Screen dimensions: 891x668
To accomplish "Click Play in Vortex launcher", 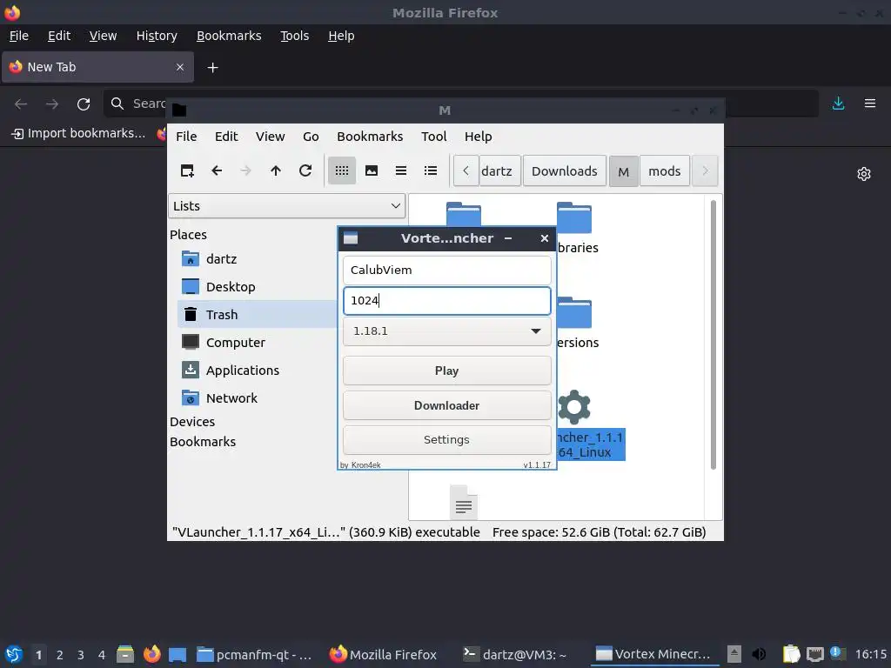I will [446, 371].
